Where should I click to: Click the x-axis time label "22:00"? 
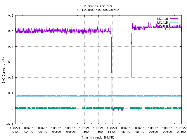point(167,132)
